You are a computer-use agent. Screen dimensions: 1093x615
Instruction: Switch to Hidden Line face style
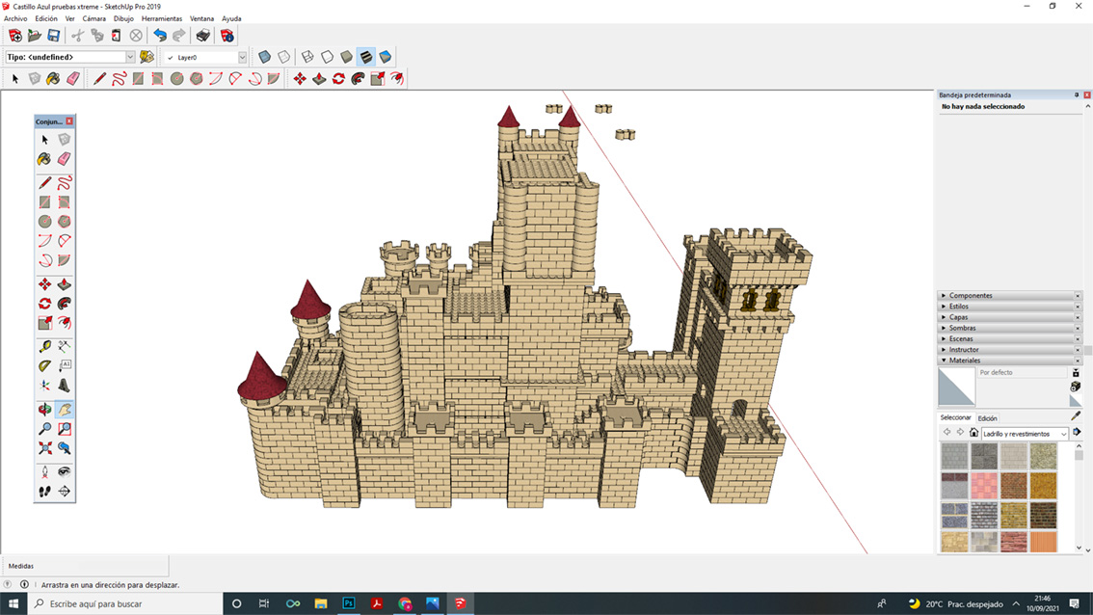[327, 57]
